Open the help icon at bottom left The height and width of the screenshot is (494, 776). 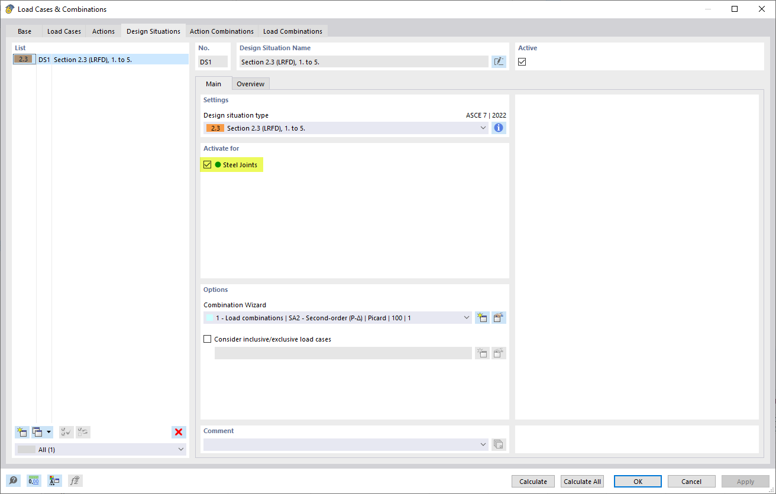tap(13, 481)
